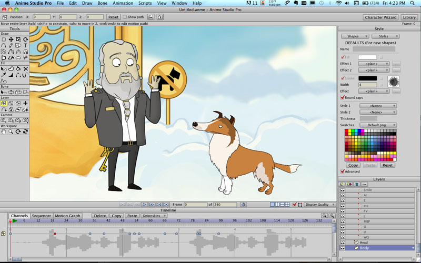Screen dimensions: 421x263
Task: Select the Add Text tool
Action: coord(25,45)
